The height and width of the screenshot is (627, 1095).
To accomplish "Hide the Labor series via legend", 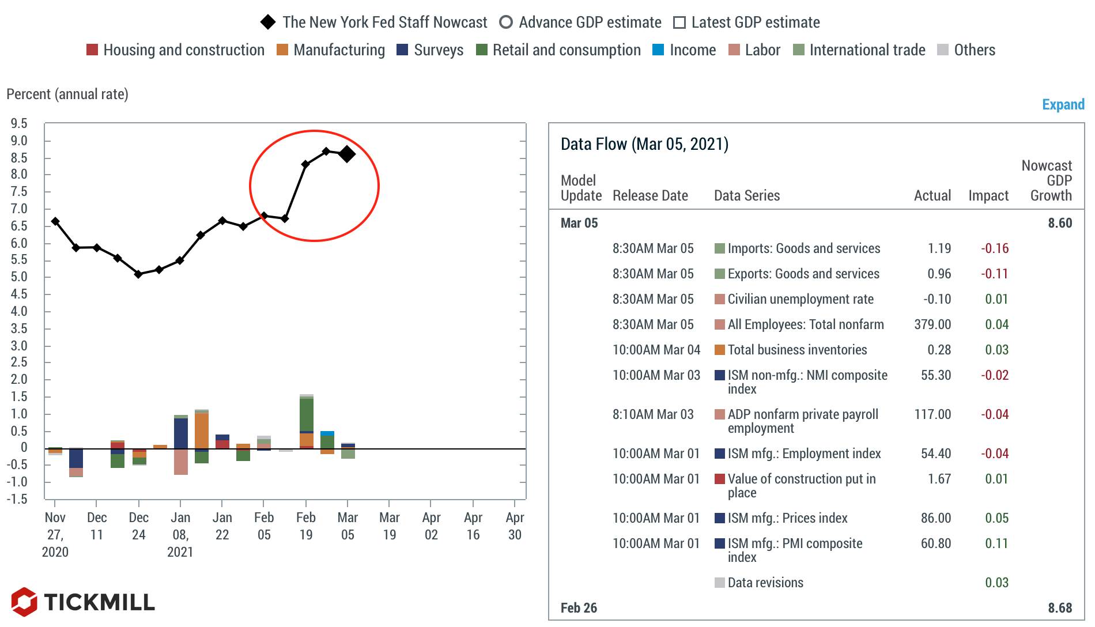I will pyautogui.click(x=754, y=50).
